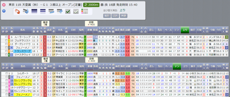Click the 稍重 track condition cell
Image resolution: width=230 pixels, height=97 pixels.
click(x=95, y=73)
